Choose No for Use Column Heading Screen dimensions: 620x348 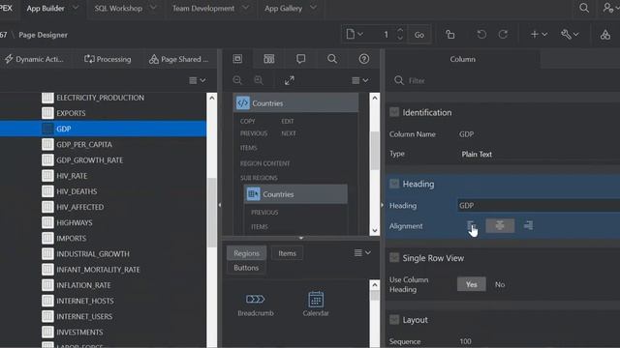click(500, 284)
